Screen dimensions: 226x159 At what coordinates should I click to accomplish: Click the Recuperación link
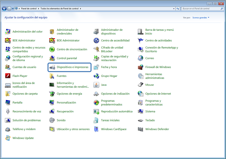65,111
